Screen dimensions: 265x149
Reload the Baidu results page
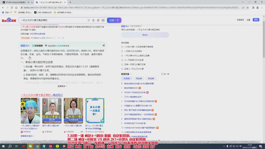pyautogui.click(x=12, y=8)
